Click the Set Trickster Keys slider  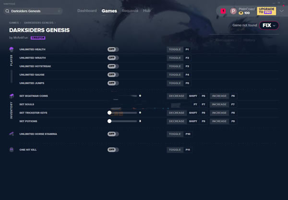click(x=124, y=113)
